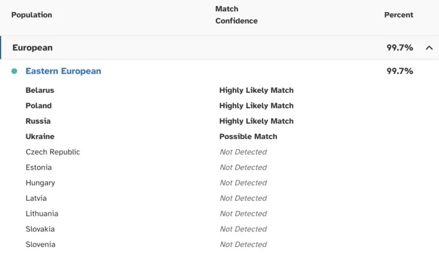The image size is (439, 253).
Task: Click the Latvia entry
Action: [x=36, y=198]
